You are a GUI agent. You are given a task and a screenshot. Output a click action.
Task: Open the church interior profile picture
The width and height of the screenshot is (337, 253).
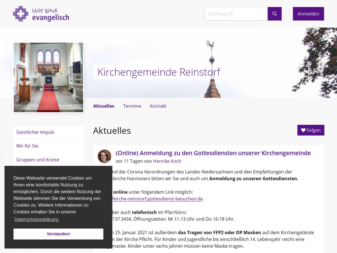pyautogui.click(x=49, y=77)
